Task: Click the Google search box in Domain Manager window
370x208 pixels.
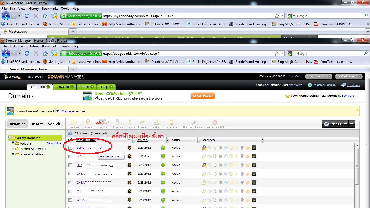Action: (x=329, y=53)
